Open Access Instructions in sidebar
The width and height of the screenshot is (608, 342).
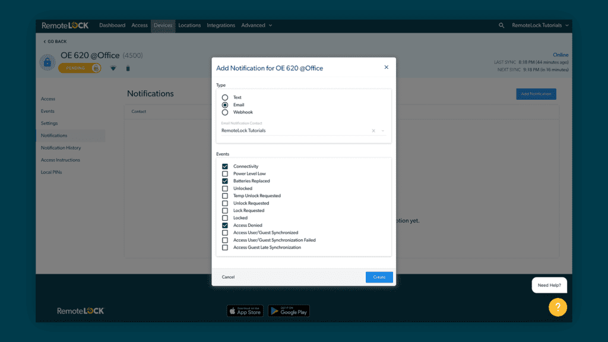61,160
